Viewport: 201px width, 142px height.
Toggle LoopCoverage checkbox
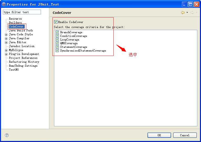57,39
